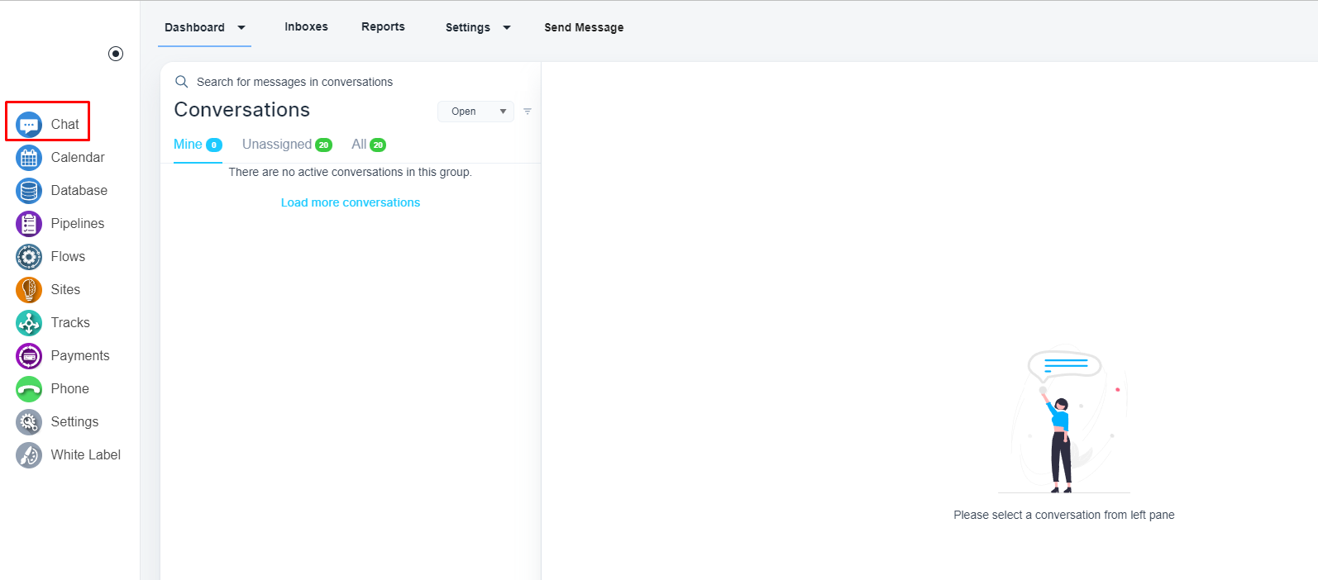Screen dimensions: 1318x580
Task: Open Tracks from the sidebar icon
Action: click(x=29, y=323)
